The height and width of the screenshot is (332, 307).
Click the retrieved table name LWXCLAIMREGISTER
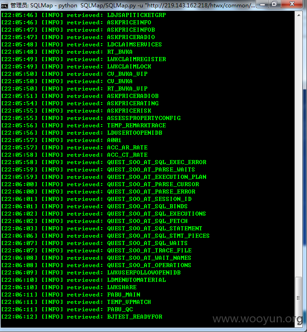click(x=136, y=59)
